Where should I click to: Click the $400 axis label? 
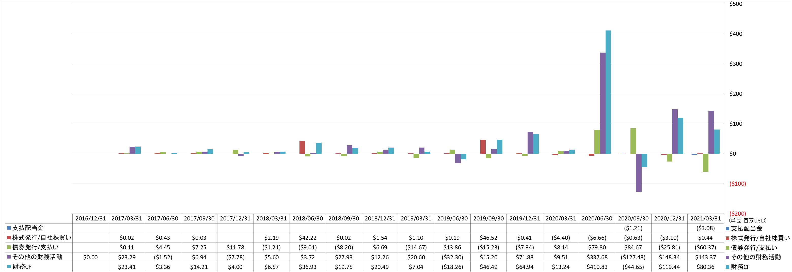coord(736,34)
